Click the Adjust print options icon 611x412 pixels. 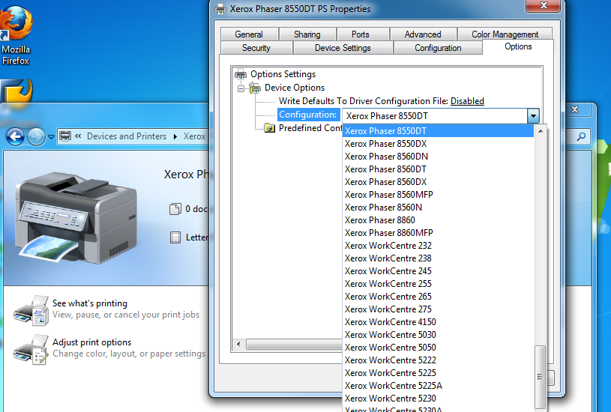[31, 349]
